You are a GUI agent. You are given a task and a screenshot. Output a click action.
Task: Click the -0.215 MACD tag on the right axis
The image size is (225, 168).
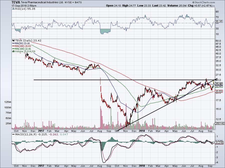pos(219,143)
